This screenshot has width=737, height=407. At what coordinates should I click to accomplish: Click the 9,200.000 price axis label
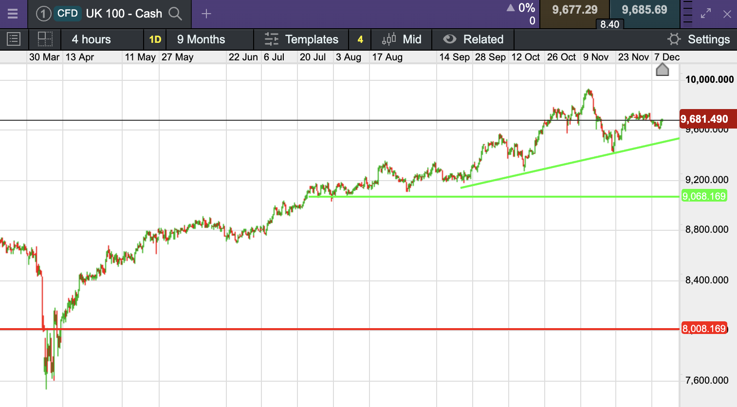[707, 180]
